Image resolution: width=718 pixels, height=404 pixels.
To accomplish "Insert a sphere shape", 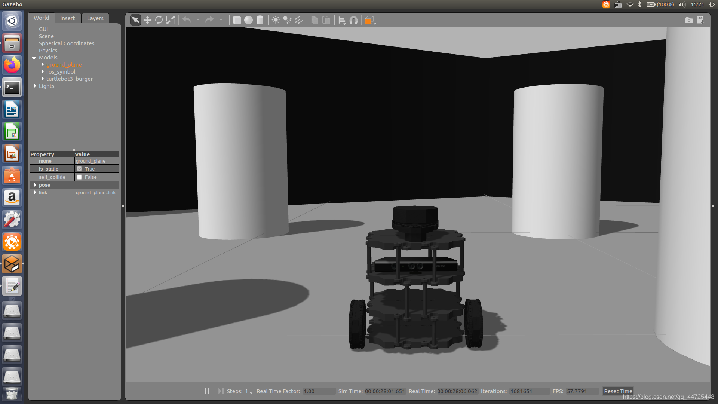I will (248, 20).
